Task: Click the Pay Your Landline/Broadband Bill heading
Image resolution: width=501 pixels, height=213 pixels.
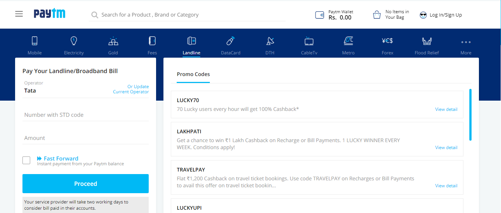Action: [x=70, y=71]
